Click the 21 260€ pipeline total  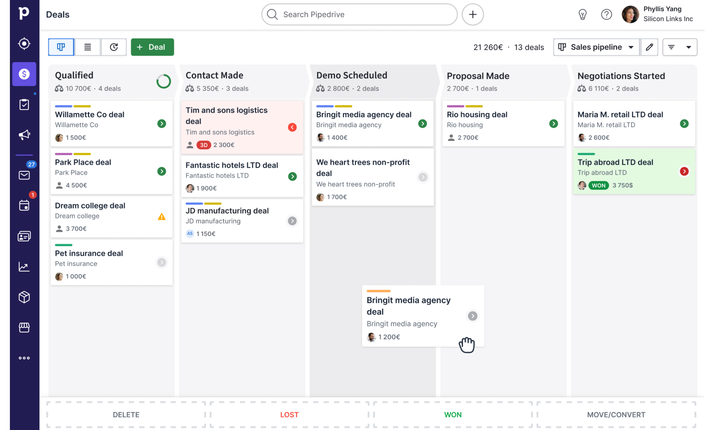(488, 47)
